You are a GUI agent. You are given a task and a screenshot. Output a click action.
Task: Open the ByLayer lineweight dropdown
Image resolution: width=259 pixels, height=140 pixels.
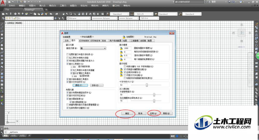pos(129,18)
